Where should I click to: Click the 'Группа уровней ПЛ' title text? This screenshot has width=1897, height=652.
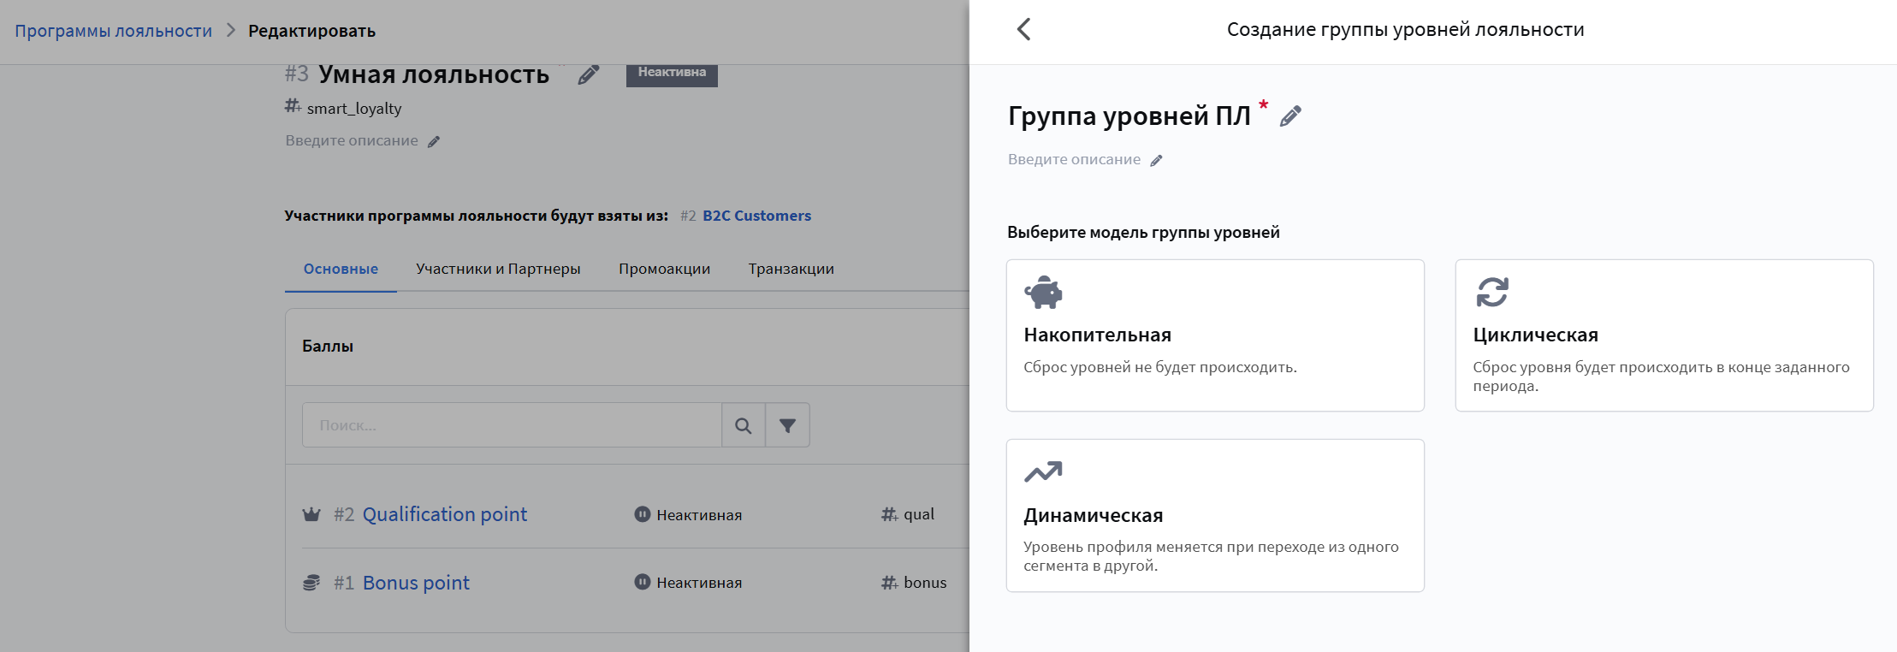(x=1129, y=116)
